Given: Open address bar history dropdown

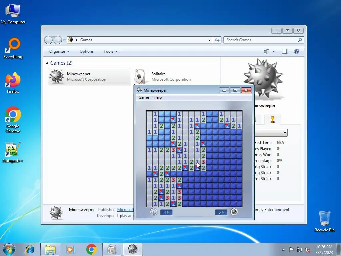Looking at the screenshot, I should pyautogui.click(x=209, y=40).
